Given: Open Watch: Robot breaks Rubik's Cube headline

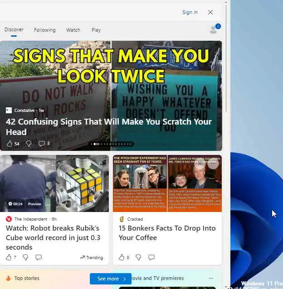Looking at the screenshot, I should 53,237.
